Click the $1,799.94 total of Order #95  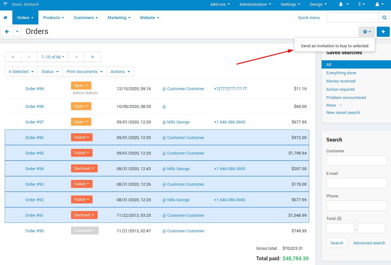(297, 153)
